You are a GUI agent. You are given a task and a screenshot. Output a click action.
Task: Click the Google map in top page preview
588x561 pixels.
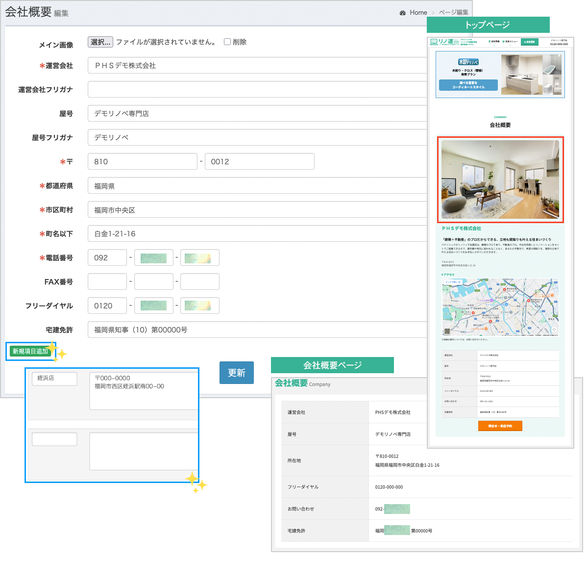500,307
